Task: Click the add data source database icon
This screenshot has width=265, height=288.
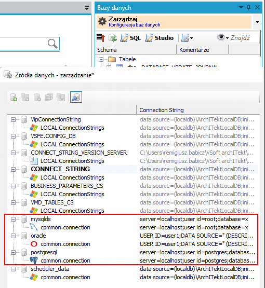Action: pos(14,97)
